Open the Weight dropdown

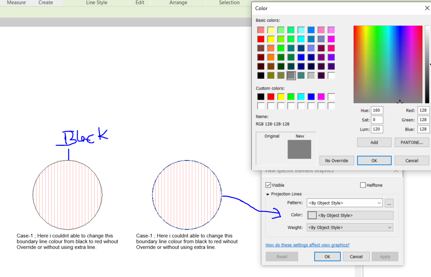pyautogui.click(x=349, y=227)
